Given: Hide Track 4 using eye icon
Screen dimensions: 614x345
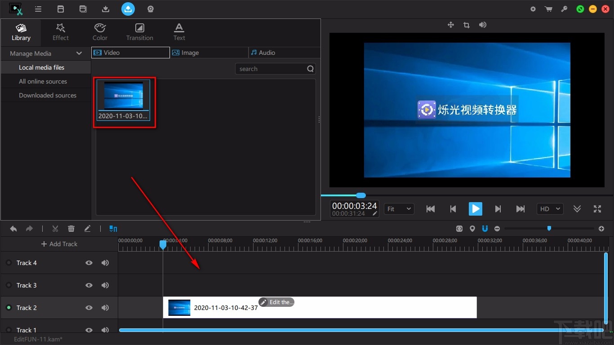Looking at the screenshot, I should click(x=89, y=263).
